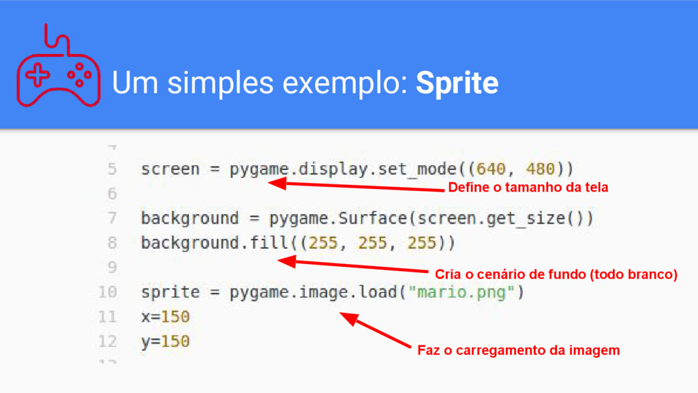Image resolution: width=698 pixels, height=393 pixels.
Task: Click line number 8 in the gutter
Action: click(x=112, y=243)
